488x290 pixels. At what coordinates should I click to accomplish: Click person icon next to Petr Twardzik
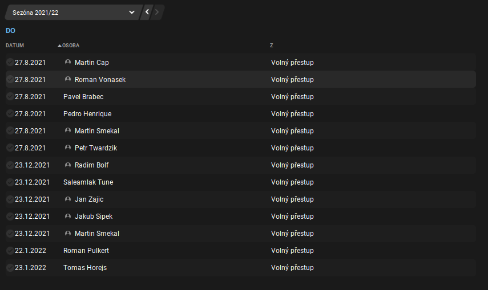[x=68, y=148]
